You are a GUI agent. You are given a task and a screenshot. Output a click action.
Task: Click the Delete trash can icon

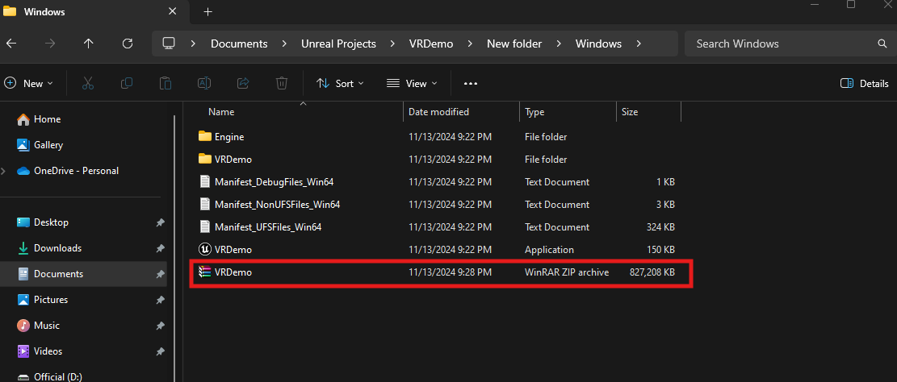click(x=282, y=83)
